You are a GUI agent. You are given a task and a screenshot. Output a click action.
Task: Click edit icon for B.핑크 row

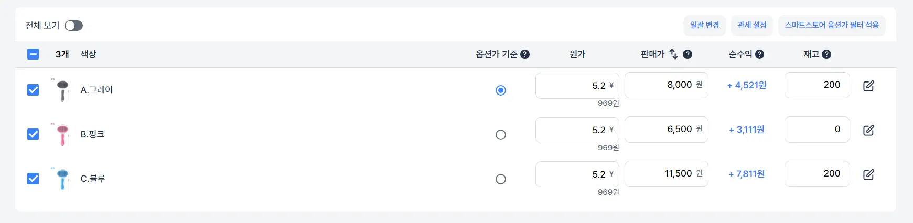click(868, 130)
